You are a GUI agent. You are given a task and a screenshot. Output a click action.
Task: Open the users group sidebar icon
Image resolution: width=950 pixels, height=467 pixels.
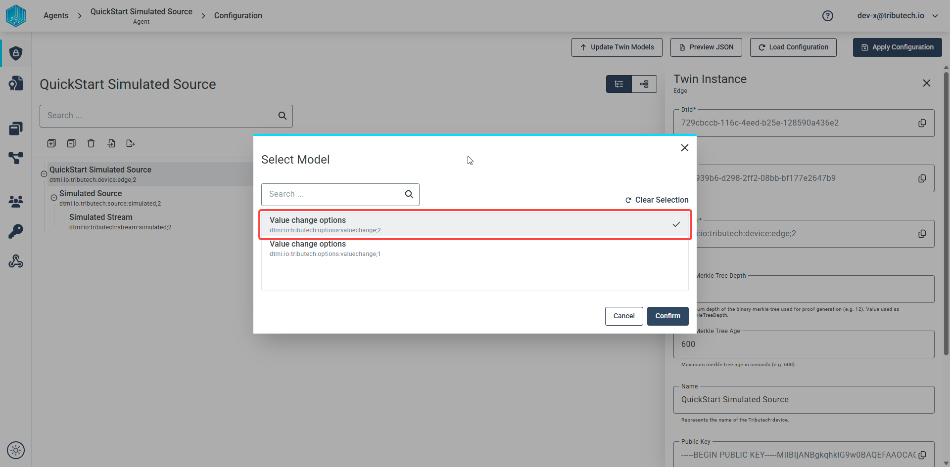point(16,201)
